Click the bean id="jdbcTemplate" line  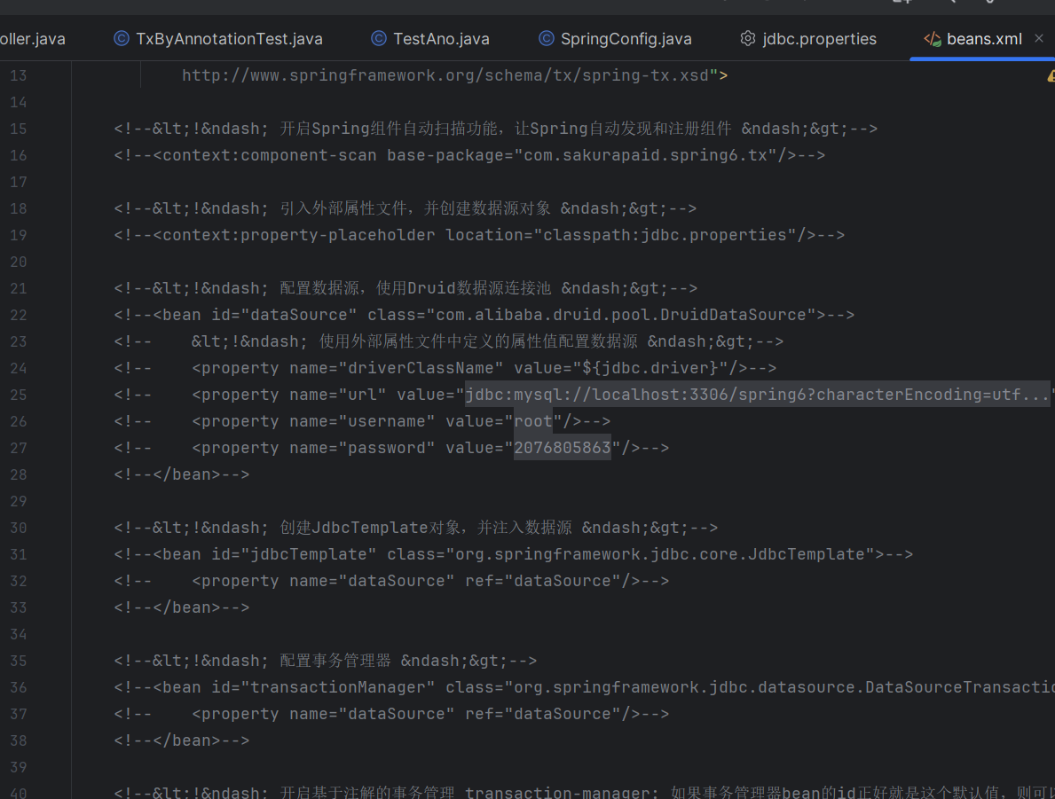(514, 555)
